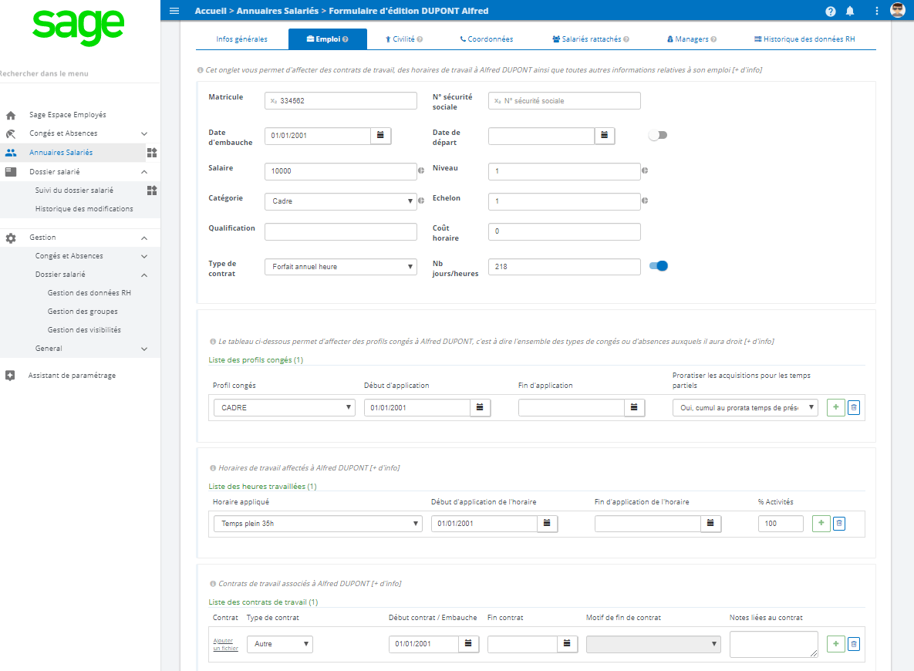Click widget icon beside Annuaires Salariés

(152, 153)
